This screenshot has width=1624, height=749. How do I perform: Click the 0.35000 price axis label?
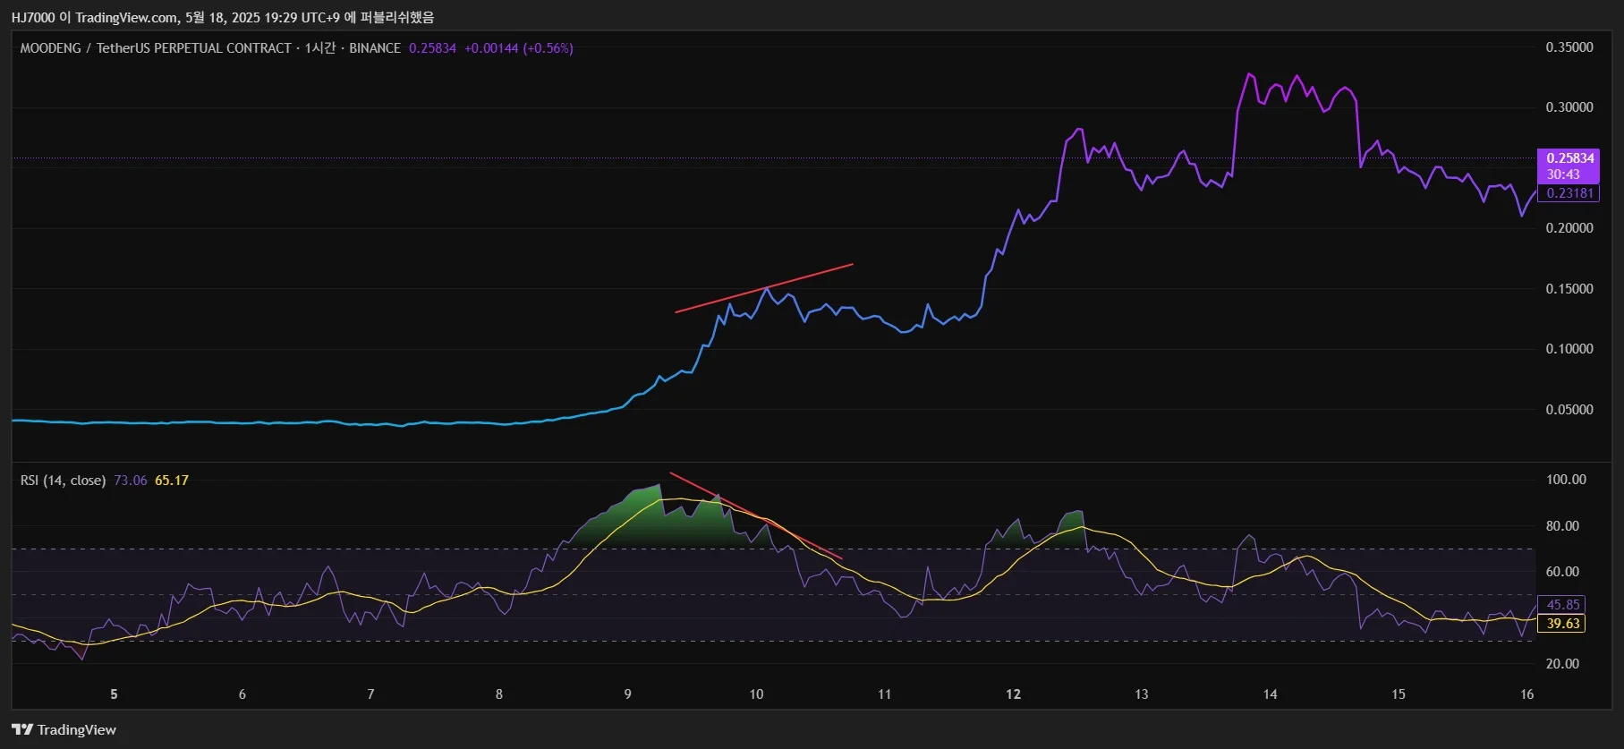1569,47
